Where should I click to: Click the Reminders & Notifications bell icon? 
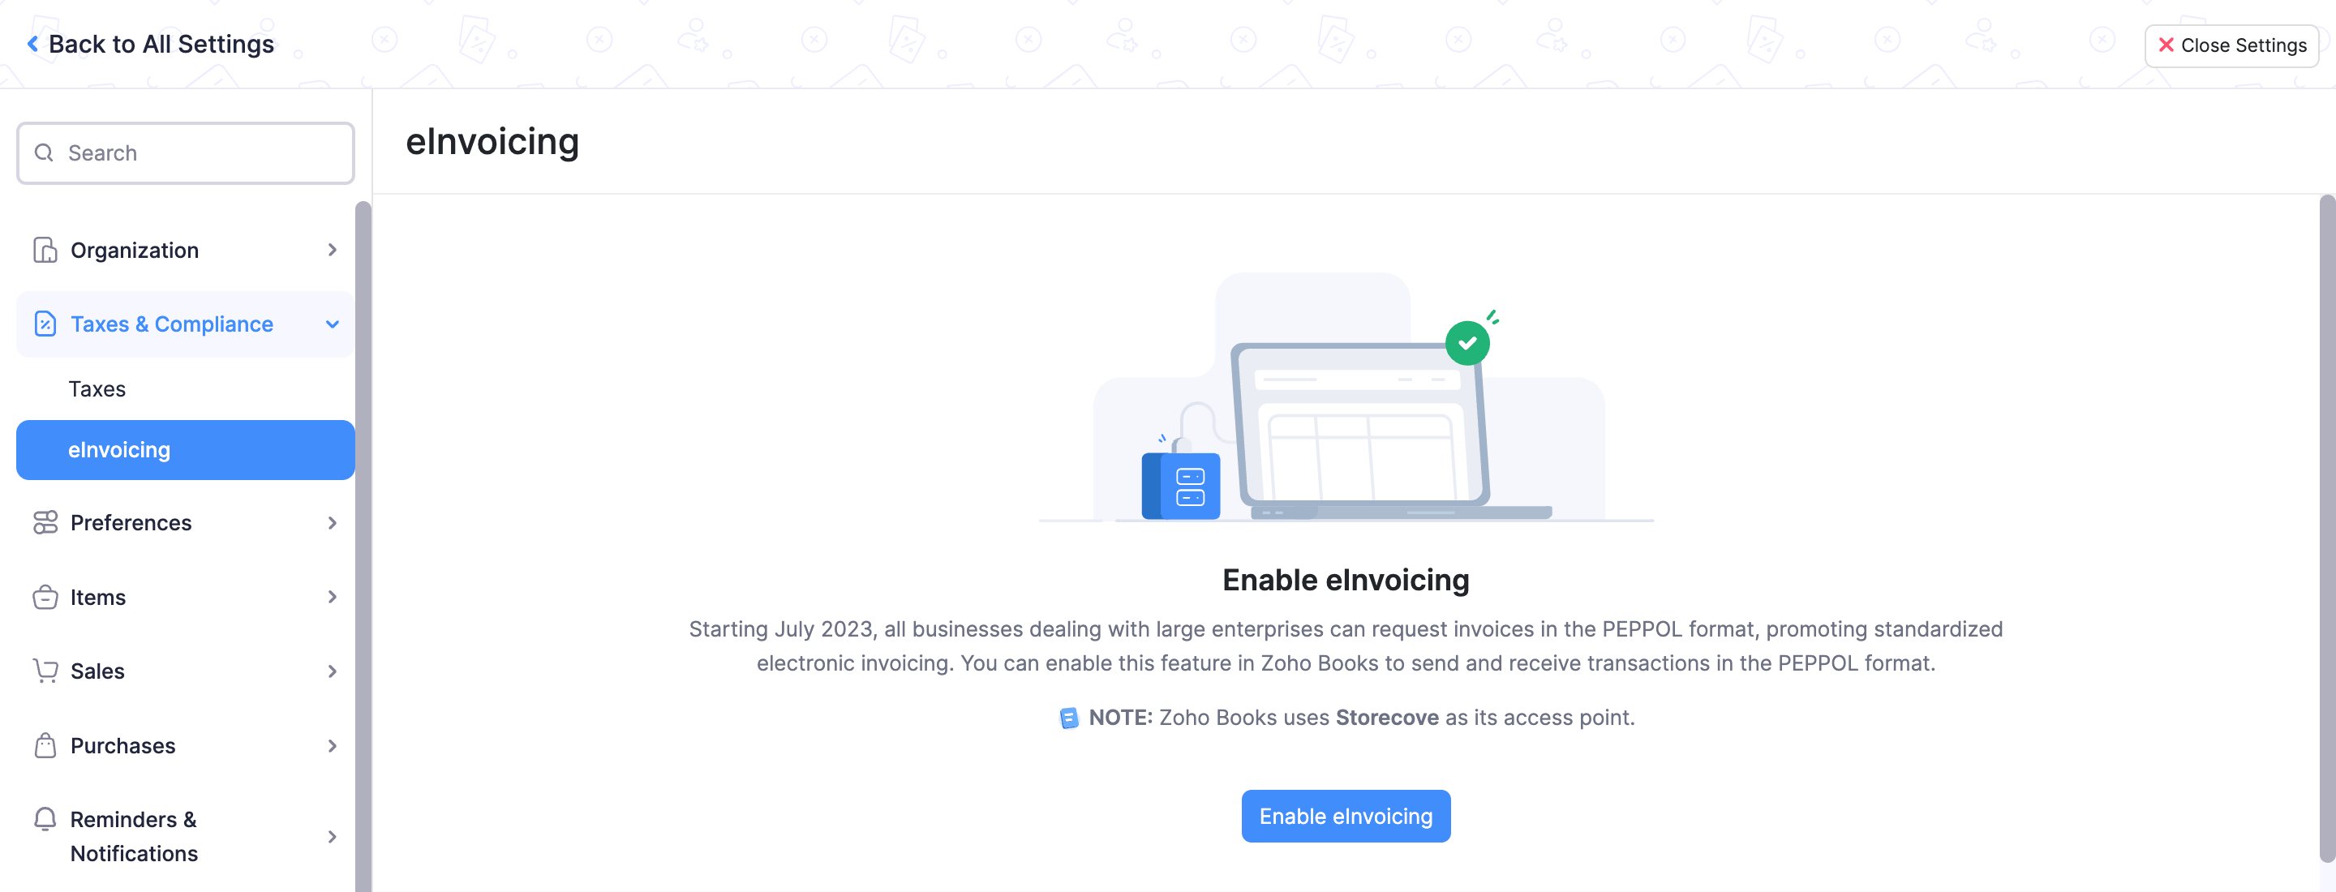coord(45,820)
